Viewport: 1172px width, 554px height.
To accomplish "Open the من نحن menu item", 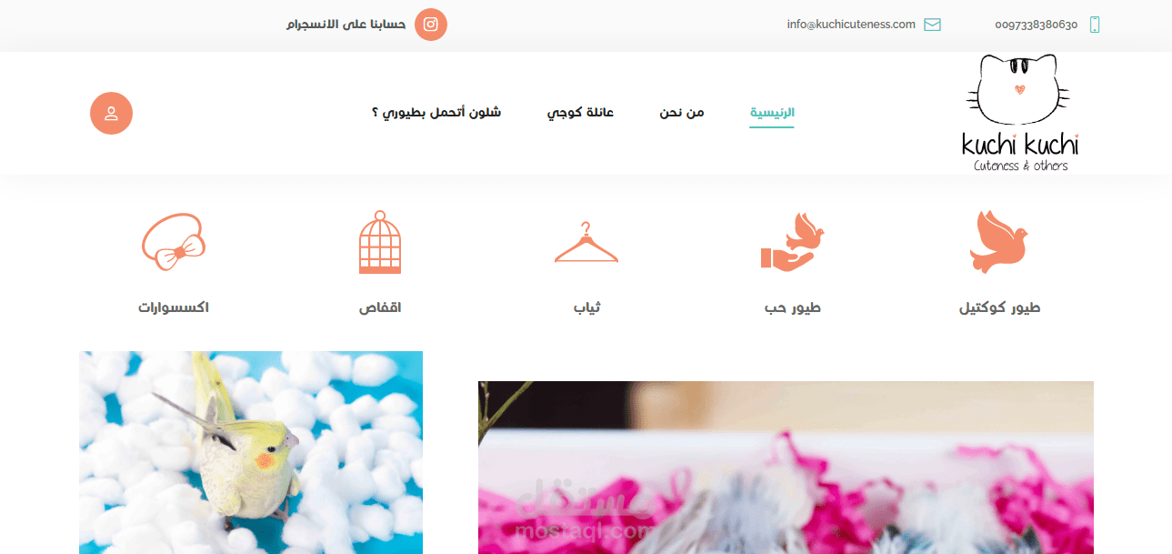I will (x=682, y=113).
